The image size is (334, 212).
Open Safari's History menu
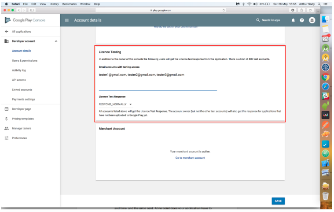coord(54,4)
